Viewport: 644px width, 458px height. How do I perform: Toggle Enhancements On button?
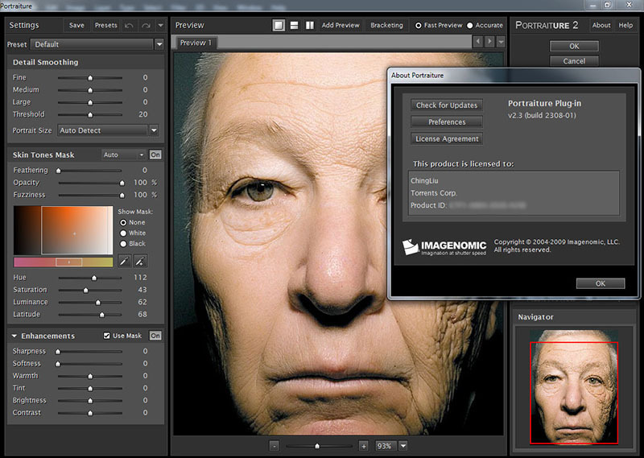pos(155,336)
